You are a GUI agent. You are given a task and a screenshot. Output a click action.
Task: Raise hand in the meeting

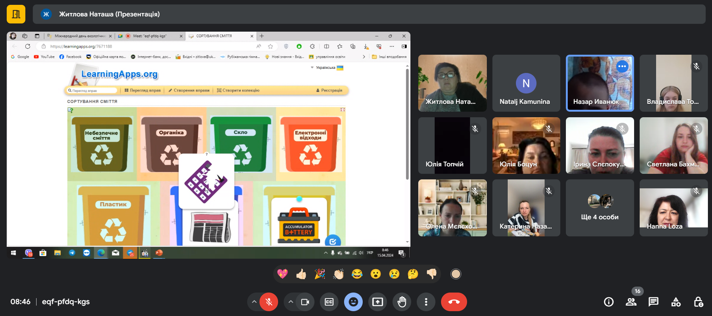(401, 302)
